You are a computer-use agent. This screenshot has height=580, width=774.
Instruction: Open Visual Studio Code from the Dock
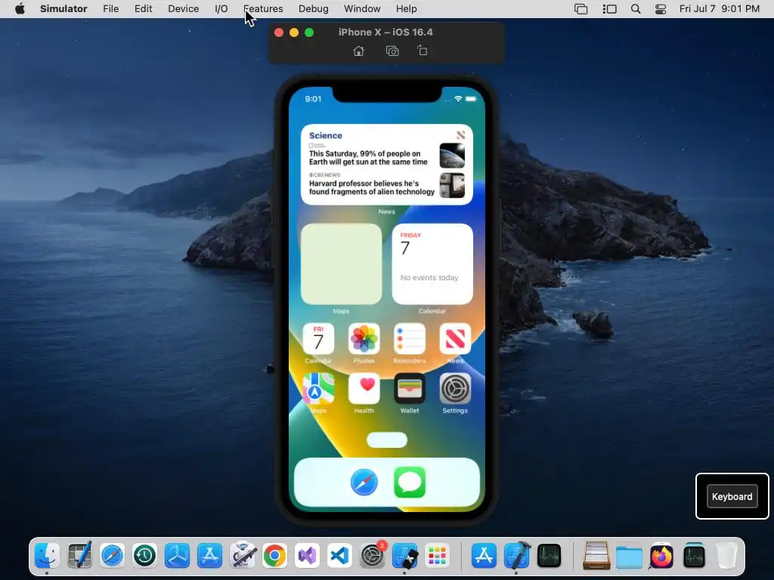(339, 556)
